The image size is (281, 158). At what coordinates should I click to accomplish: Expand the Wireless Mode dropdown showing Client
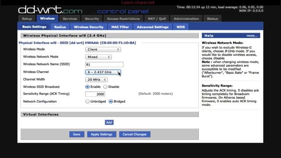pyautogui.click(x=103, y=50)
